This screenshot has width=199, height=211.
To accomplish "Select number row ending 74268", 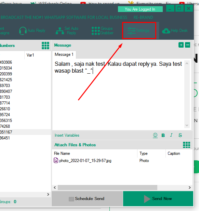I will click(25, 126).
